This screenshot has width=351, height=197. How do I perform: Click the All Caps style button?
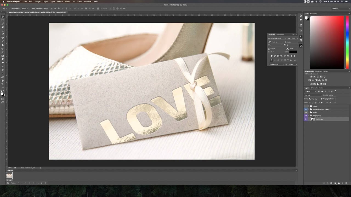(x=278, y=56)
